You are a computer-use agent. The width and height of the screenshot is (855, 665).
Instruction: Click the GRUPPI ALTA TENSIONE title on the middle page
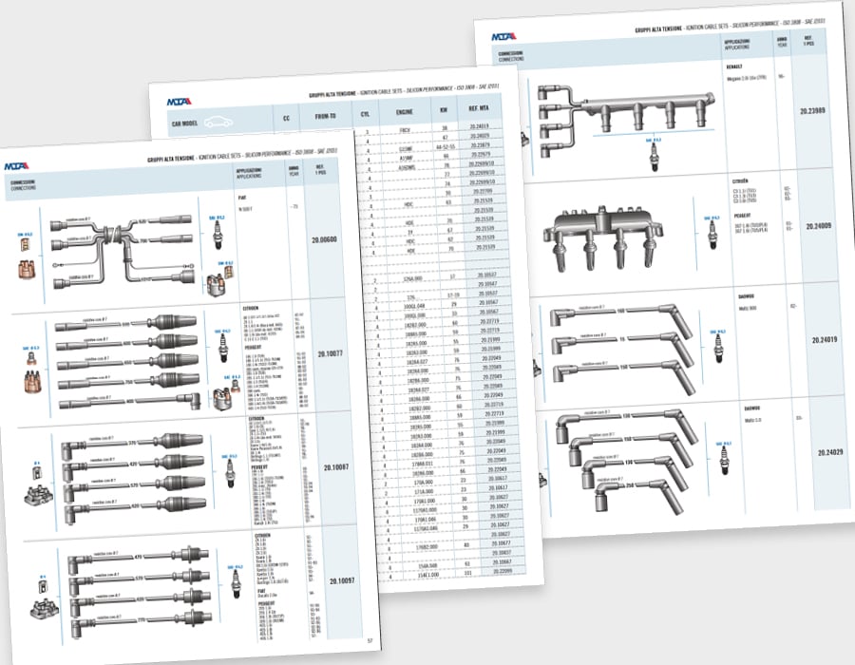click(332, 94)
